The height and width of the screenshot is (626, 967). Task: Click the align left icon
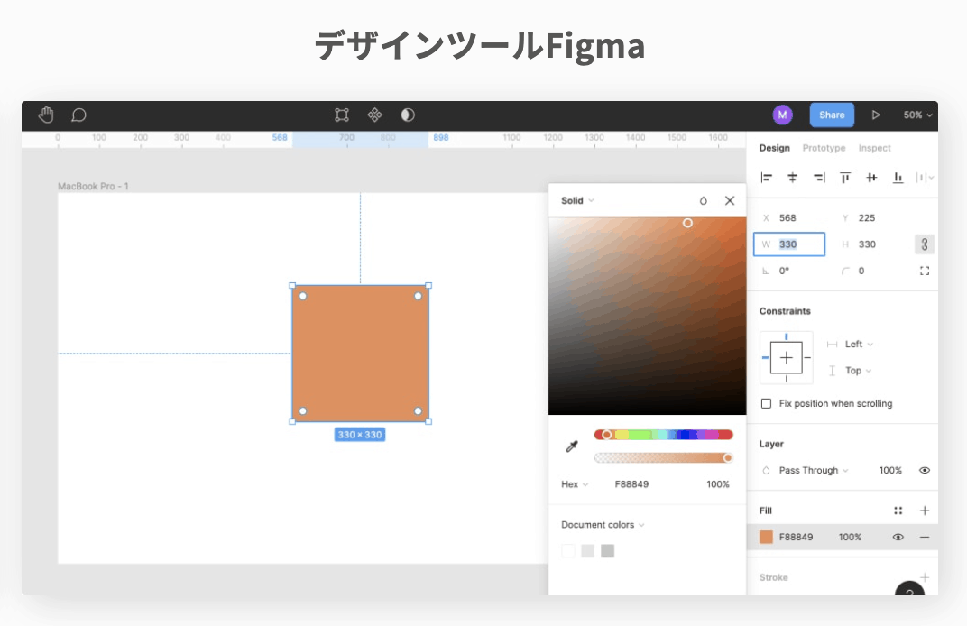[767, 178]
